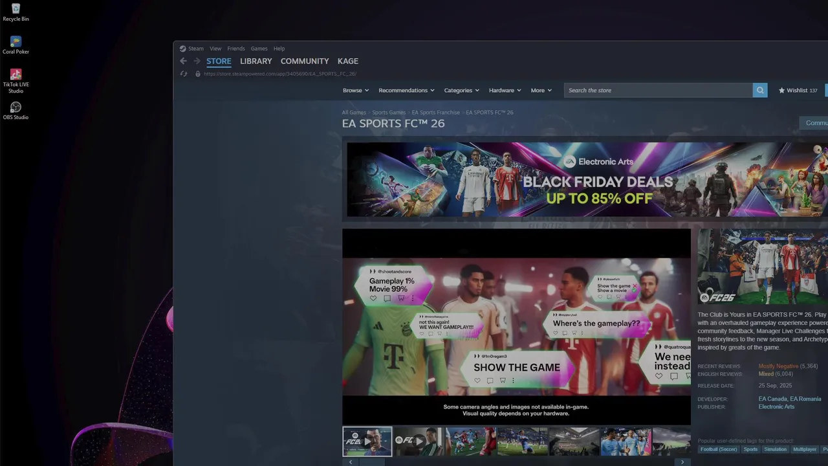828x466 pixels.
Task: Click EA SPORTS FC 26 breadcrumb link
Action: (x=489, y=113)
